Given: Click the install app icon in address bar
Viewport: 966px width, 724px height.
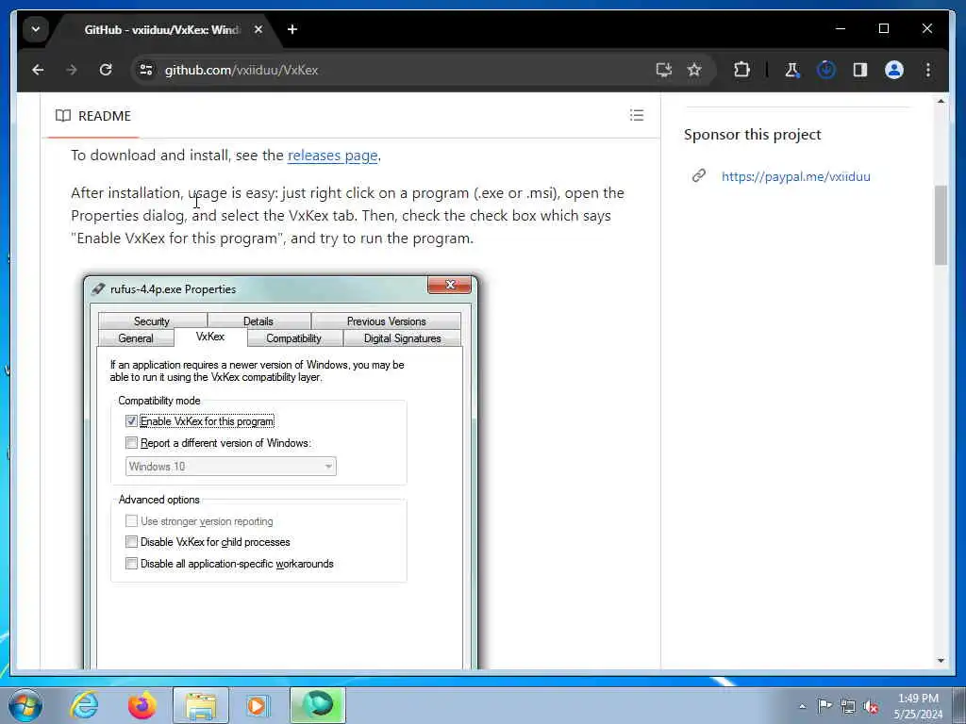Looking at the screenshot, I should (663, 70).
